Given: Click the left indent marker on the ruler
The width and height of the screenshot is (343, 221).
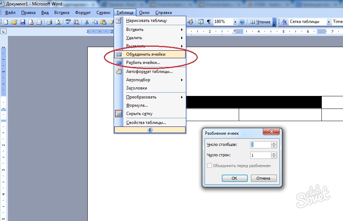Looking at the screenshot, I should [234, 32].
